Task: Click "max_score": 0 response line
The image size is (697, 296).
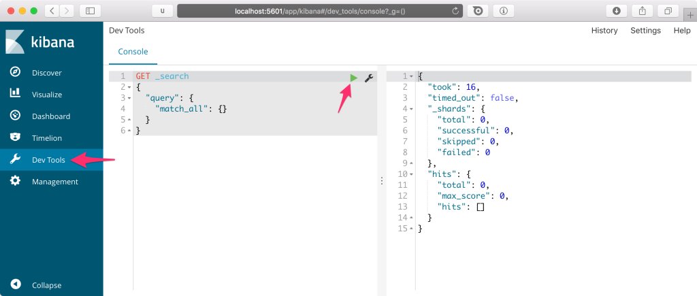Action: click(473, 195)
